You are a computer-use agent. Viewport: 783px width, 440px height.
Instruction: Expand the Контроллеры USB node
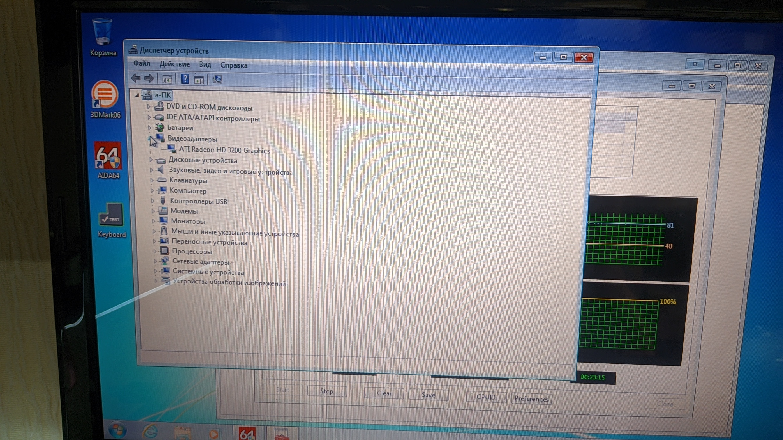(153, 201)
